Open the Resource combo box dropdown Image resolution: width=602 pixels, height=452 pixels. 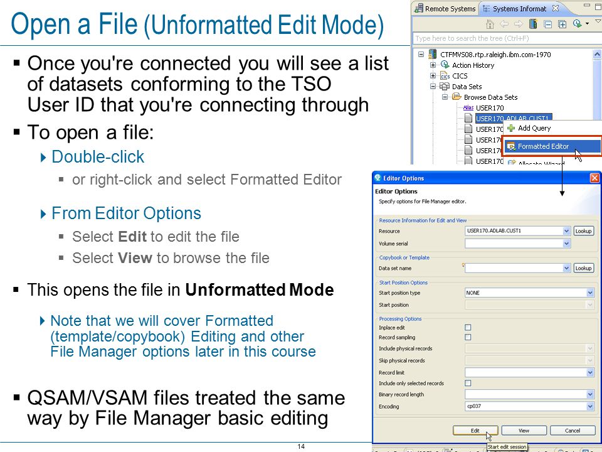pyautogui.click(x=567, y=231)
